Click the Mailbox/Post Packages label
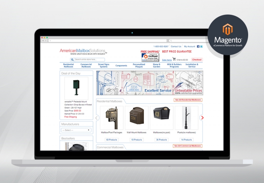The image size is (264, 183). [x=112, y=132]
